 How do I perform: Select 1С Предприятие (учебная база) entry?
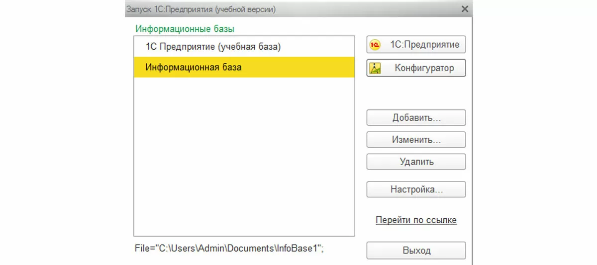(x=244, y=47)
